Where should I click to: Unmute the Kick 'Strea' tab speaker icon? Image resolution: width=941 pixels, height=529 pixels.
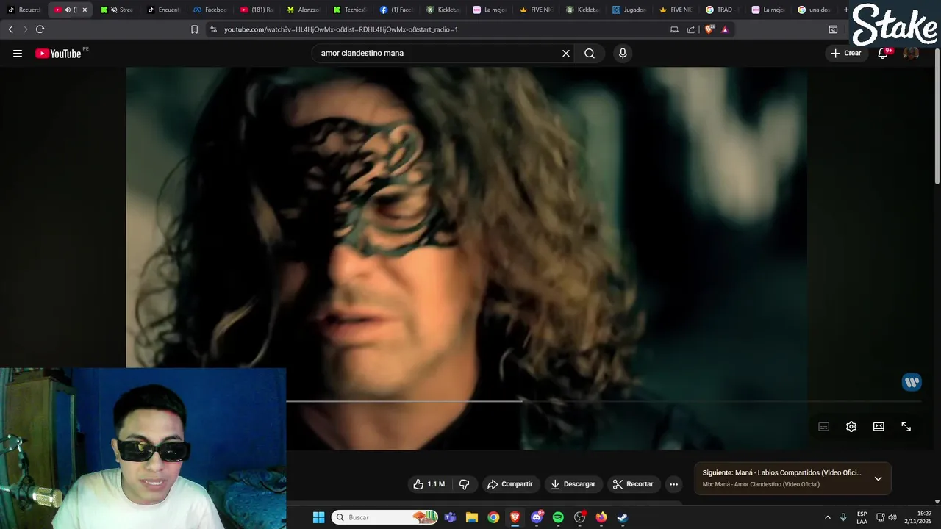click(x=113, y=10)
